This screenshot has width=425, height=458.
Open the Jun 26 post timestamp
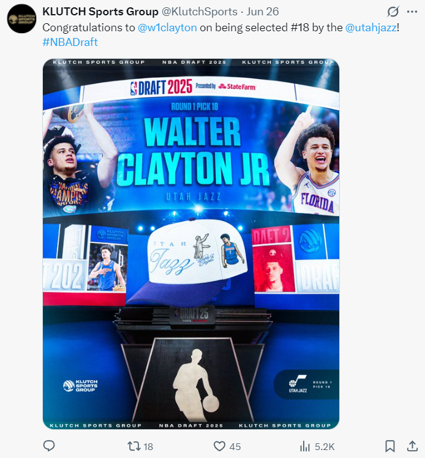tap(263, 12)
